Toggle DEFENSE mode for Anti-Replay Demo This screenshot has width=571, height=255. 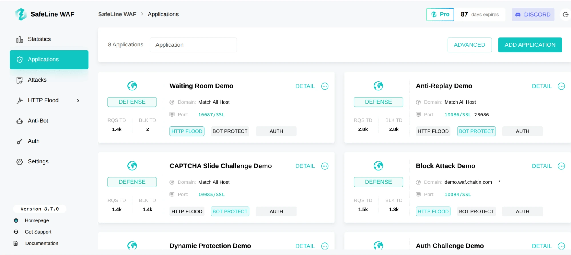378,102
